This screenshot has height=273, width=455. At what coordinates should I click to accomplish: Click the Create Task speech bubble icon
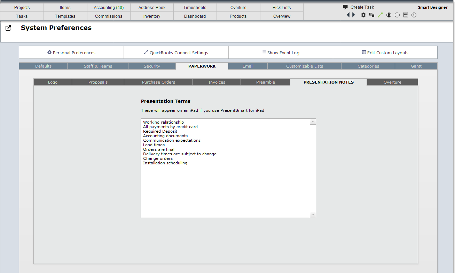point(345,7)
